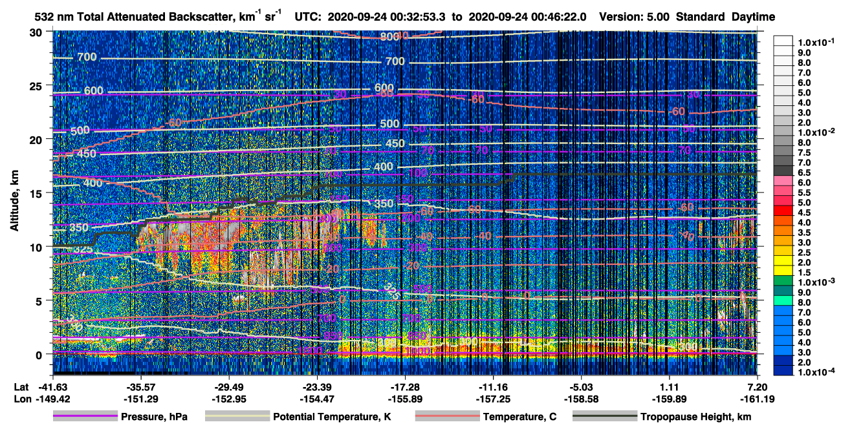This screenshot has width=841, height=431.
Task: Click latitude value -35.57
Action: pos(140,387)
